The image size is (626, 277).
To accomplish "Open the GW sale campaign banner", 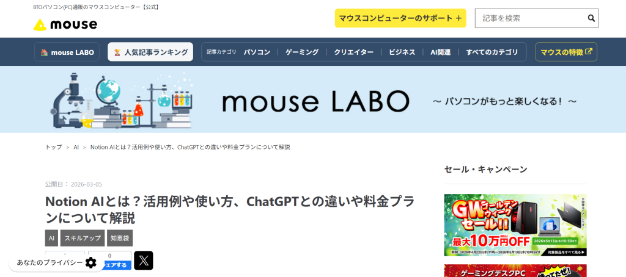I will [515, 225].
